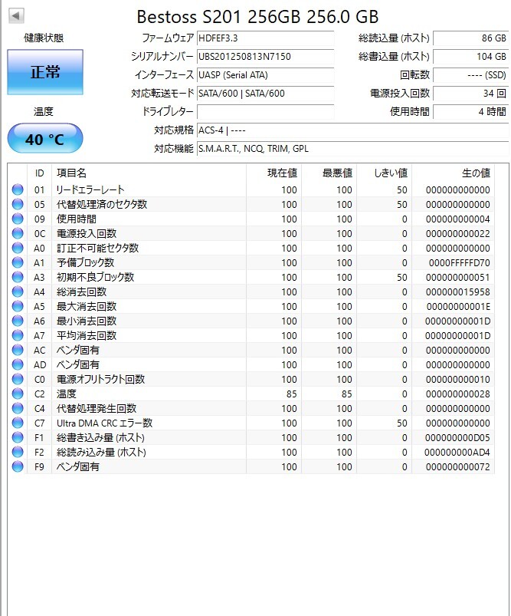Click status orb for 総読み込み量 (ホスト) row

pos(18,452)
